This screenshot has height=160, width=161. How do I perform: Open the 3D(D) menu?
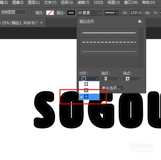[x=98, y=2]
